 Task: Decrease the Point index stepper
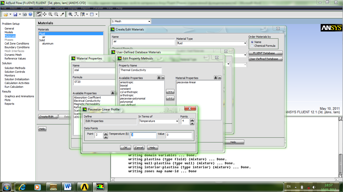pyautogui.click(x=106, y=137)
